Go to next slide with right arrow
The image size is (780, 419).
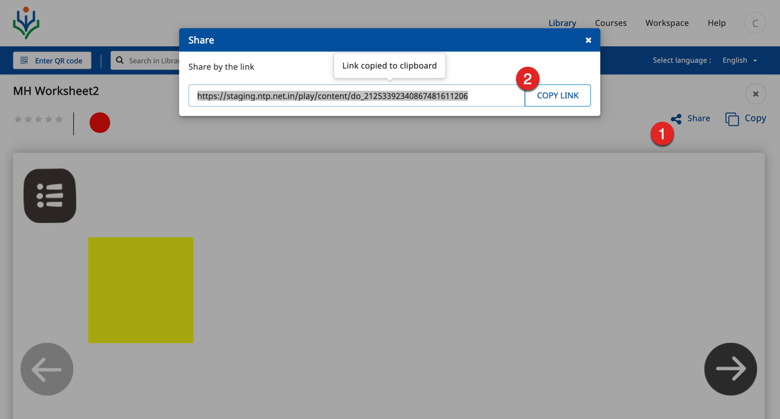click(730, 369)
